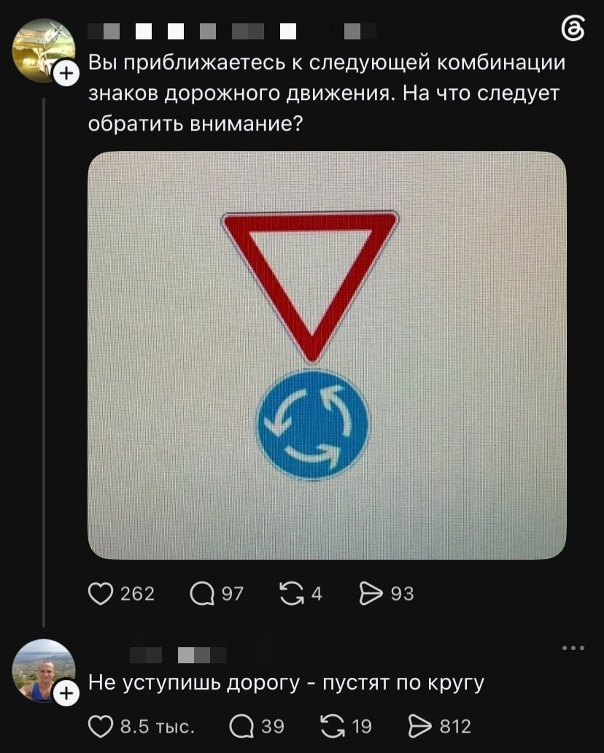
Task: Open comments on the post with 97 replies
Action: 202,594
